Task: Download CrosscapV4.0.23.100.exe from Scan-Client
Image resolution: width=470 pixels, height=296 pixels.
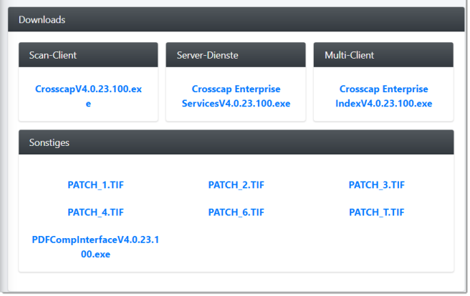Action: click(88, 89)
